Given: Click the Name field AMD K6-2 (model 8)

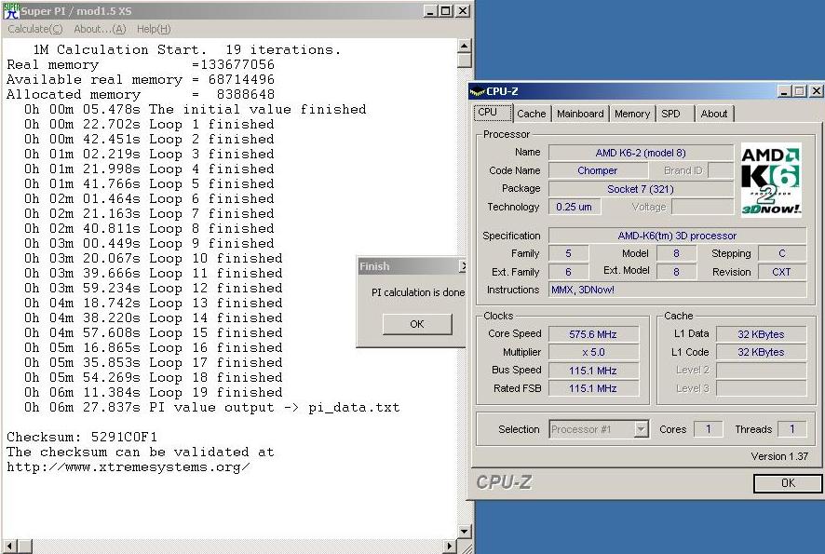Looking at the screenshot, I should [x=641, y=153].
